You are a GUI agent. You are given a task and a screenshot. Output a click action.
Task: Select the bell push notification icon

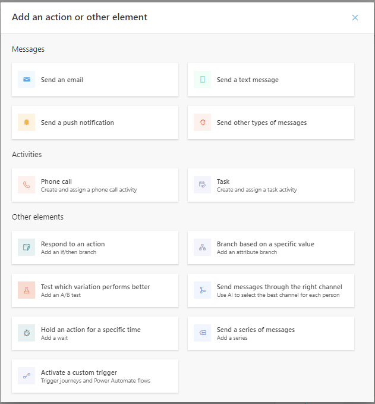point(26,123)
